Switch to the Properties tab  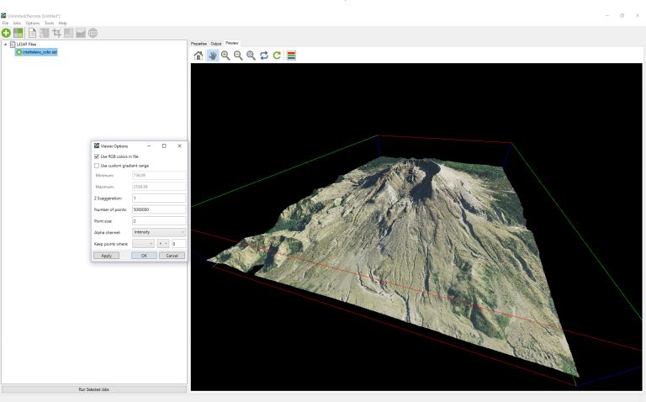(x=199, y=43)
